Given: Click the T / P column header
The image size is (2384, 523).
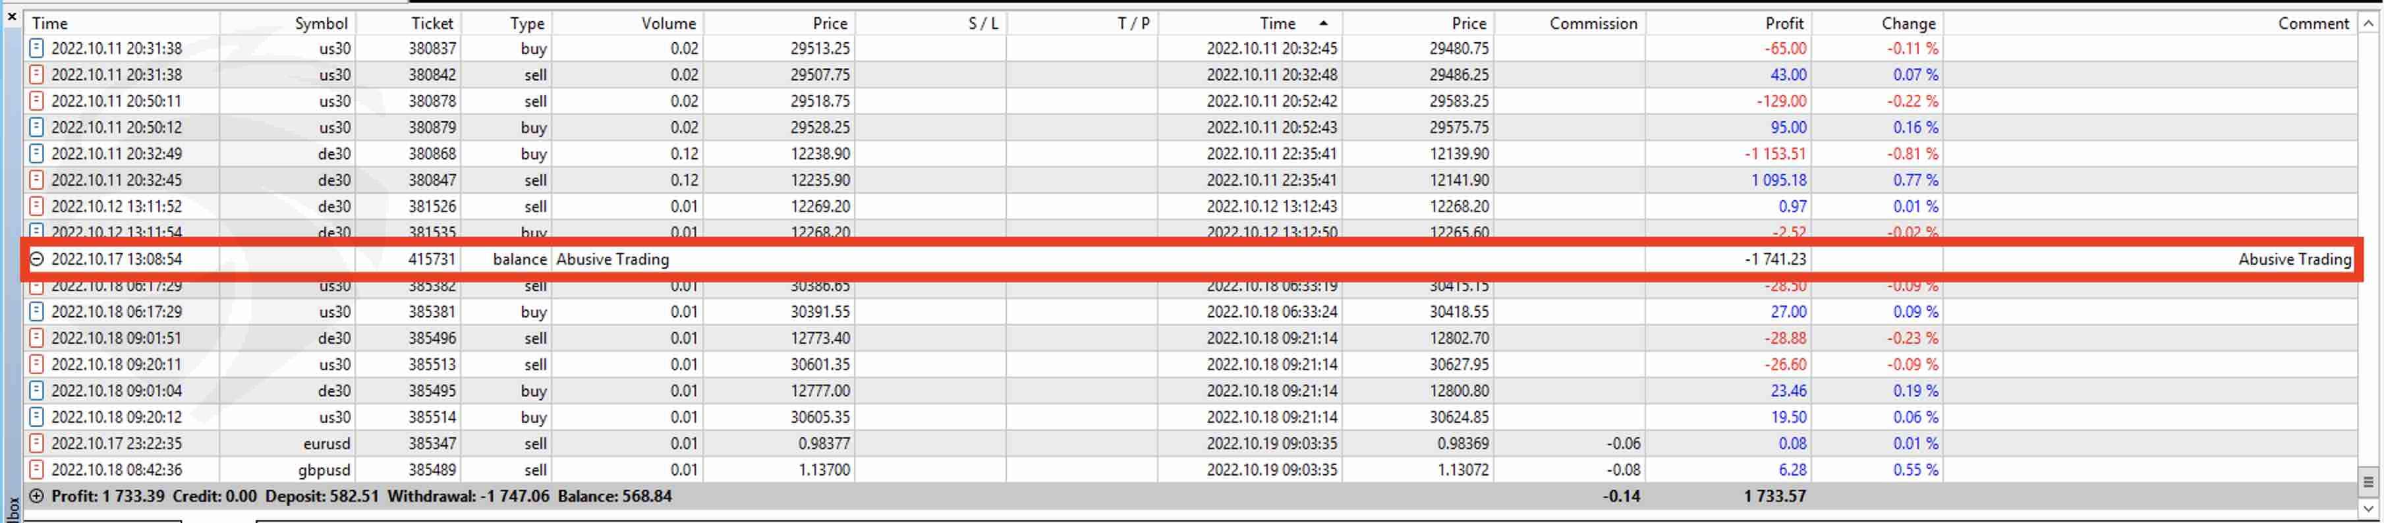Looking at the screenshot, I should 1082,23.
